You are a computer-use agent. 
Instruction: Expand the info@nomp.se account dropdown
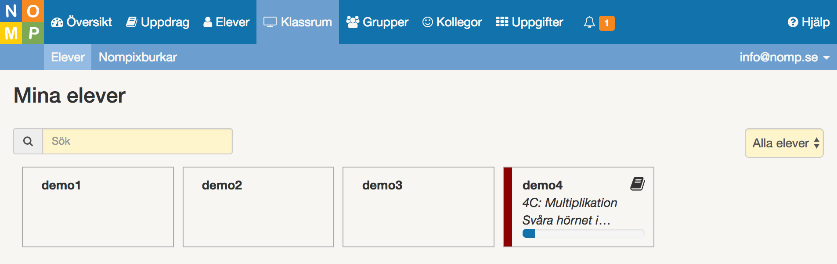784,57
